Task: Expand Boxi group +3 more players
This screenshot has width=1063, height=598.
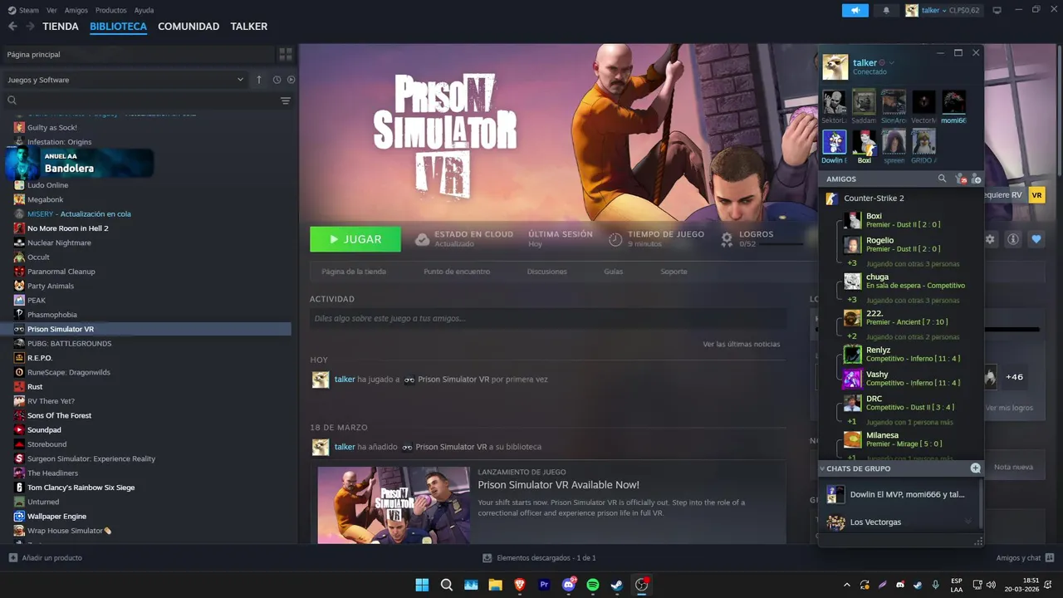Action: [x=851, y=264]
